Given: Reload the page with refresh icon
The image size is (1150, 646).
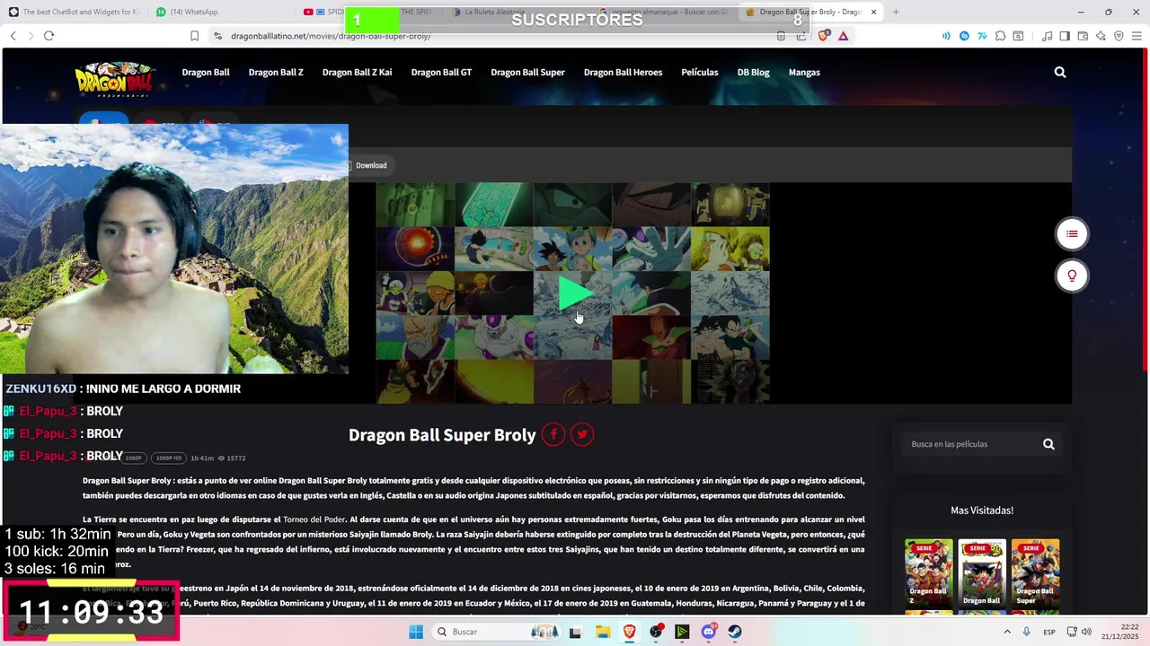Looking at the screenshot, I should [49, 36].
